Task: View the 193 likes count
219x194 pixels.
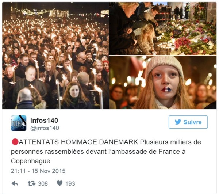Action: [x=70, y=183]
